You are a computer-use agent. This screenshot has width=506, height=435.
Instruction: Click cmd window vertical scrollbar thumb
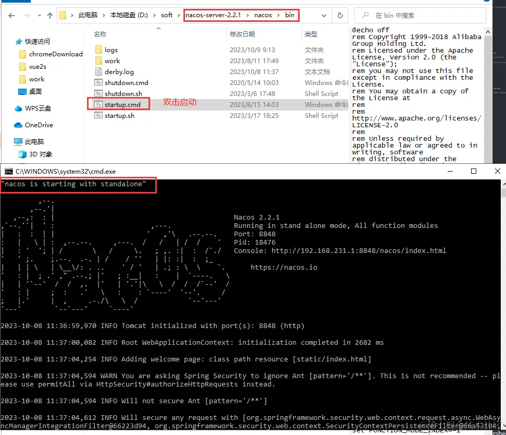pos(503,192)
